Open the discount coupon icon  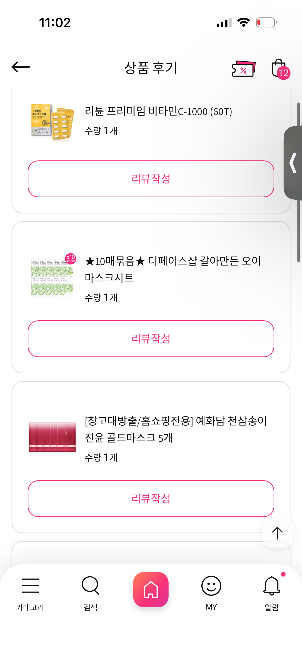point(244,68)
